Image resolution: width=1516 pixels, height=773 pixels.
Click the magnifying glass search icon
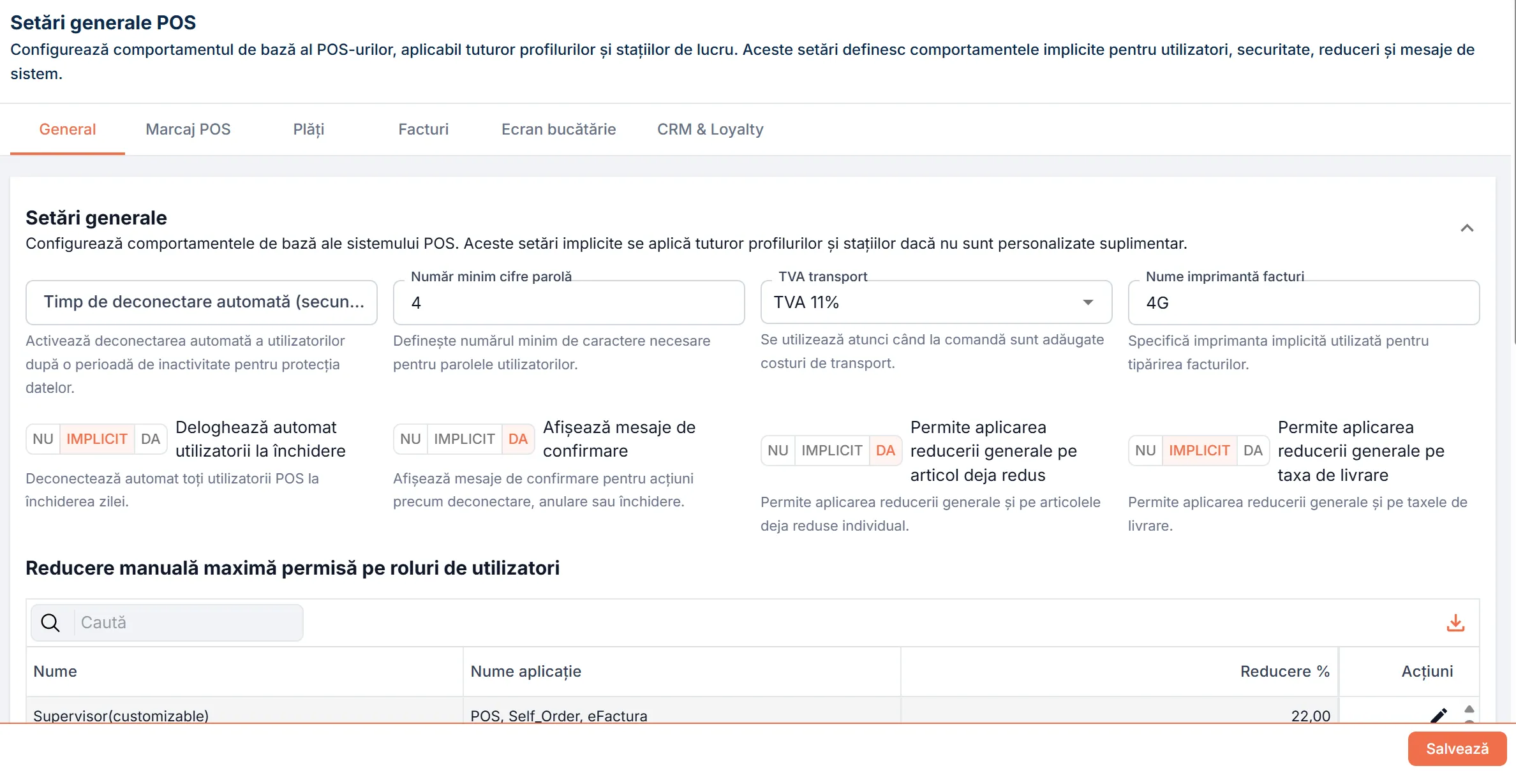[x=50, y=622]
